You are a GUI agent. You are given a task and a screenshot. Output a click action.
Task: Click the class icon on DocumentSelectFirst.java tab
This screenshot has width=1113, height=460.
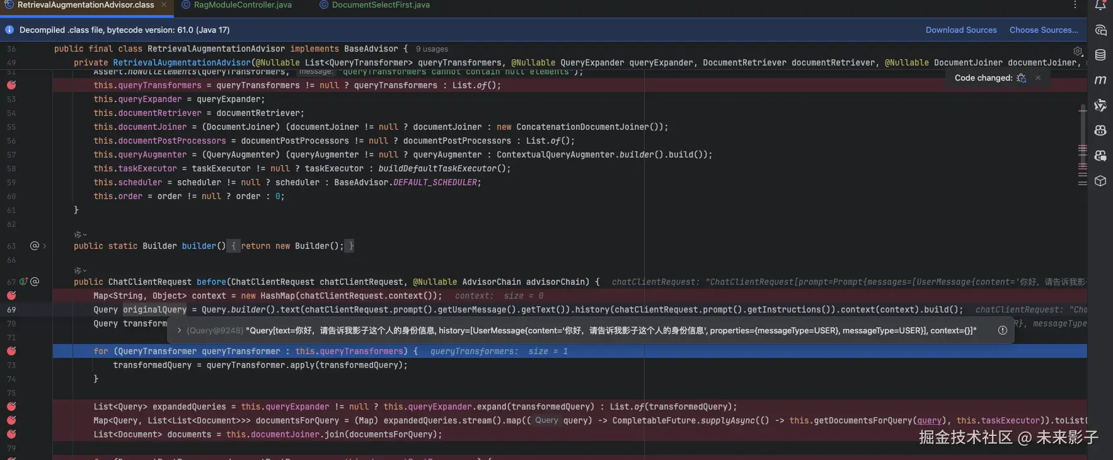(324, 5)
